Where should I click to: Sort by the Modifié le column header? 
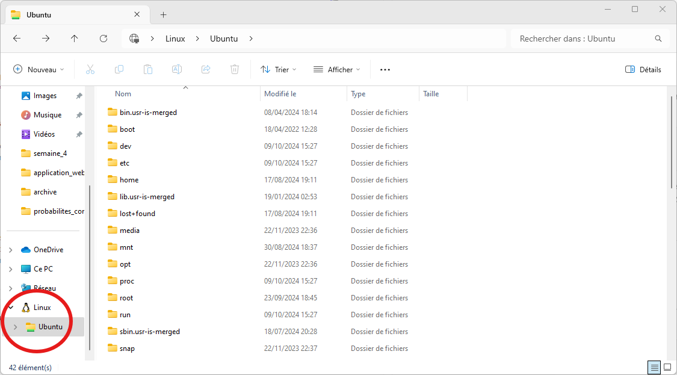tap(280, 94)
